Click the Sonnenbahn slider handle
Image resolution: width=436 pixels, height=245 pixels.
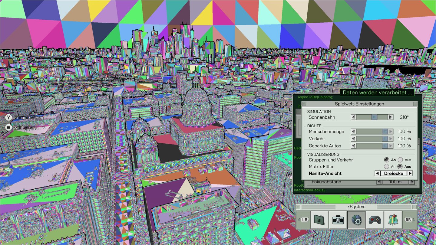point(374,117)
